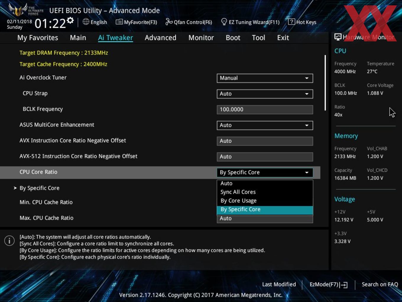402x302 pixels.
Task: Click the 4000 MHz CPU frequency value
Action: [x=345, y=71]
